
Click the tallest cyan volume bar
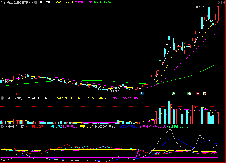pos(169,112)
